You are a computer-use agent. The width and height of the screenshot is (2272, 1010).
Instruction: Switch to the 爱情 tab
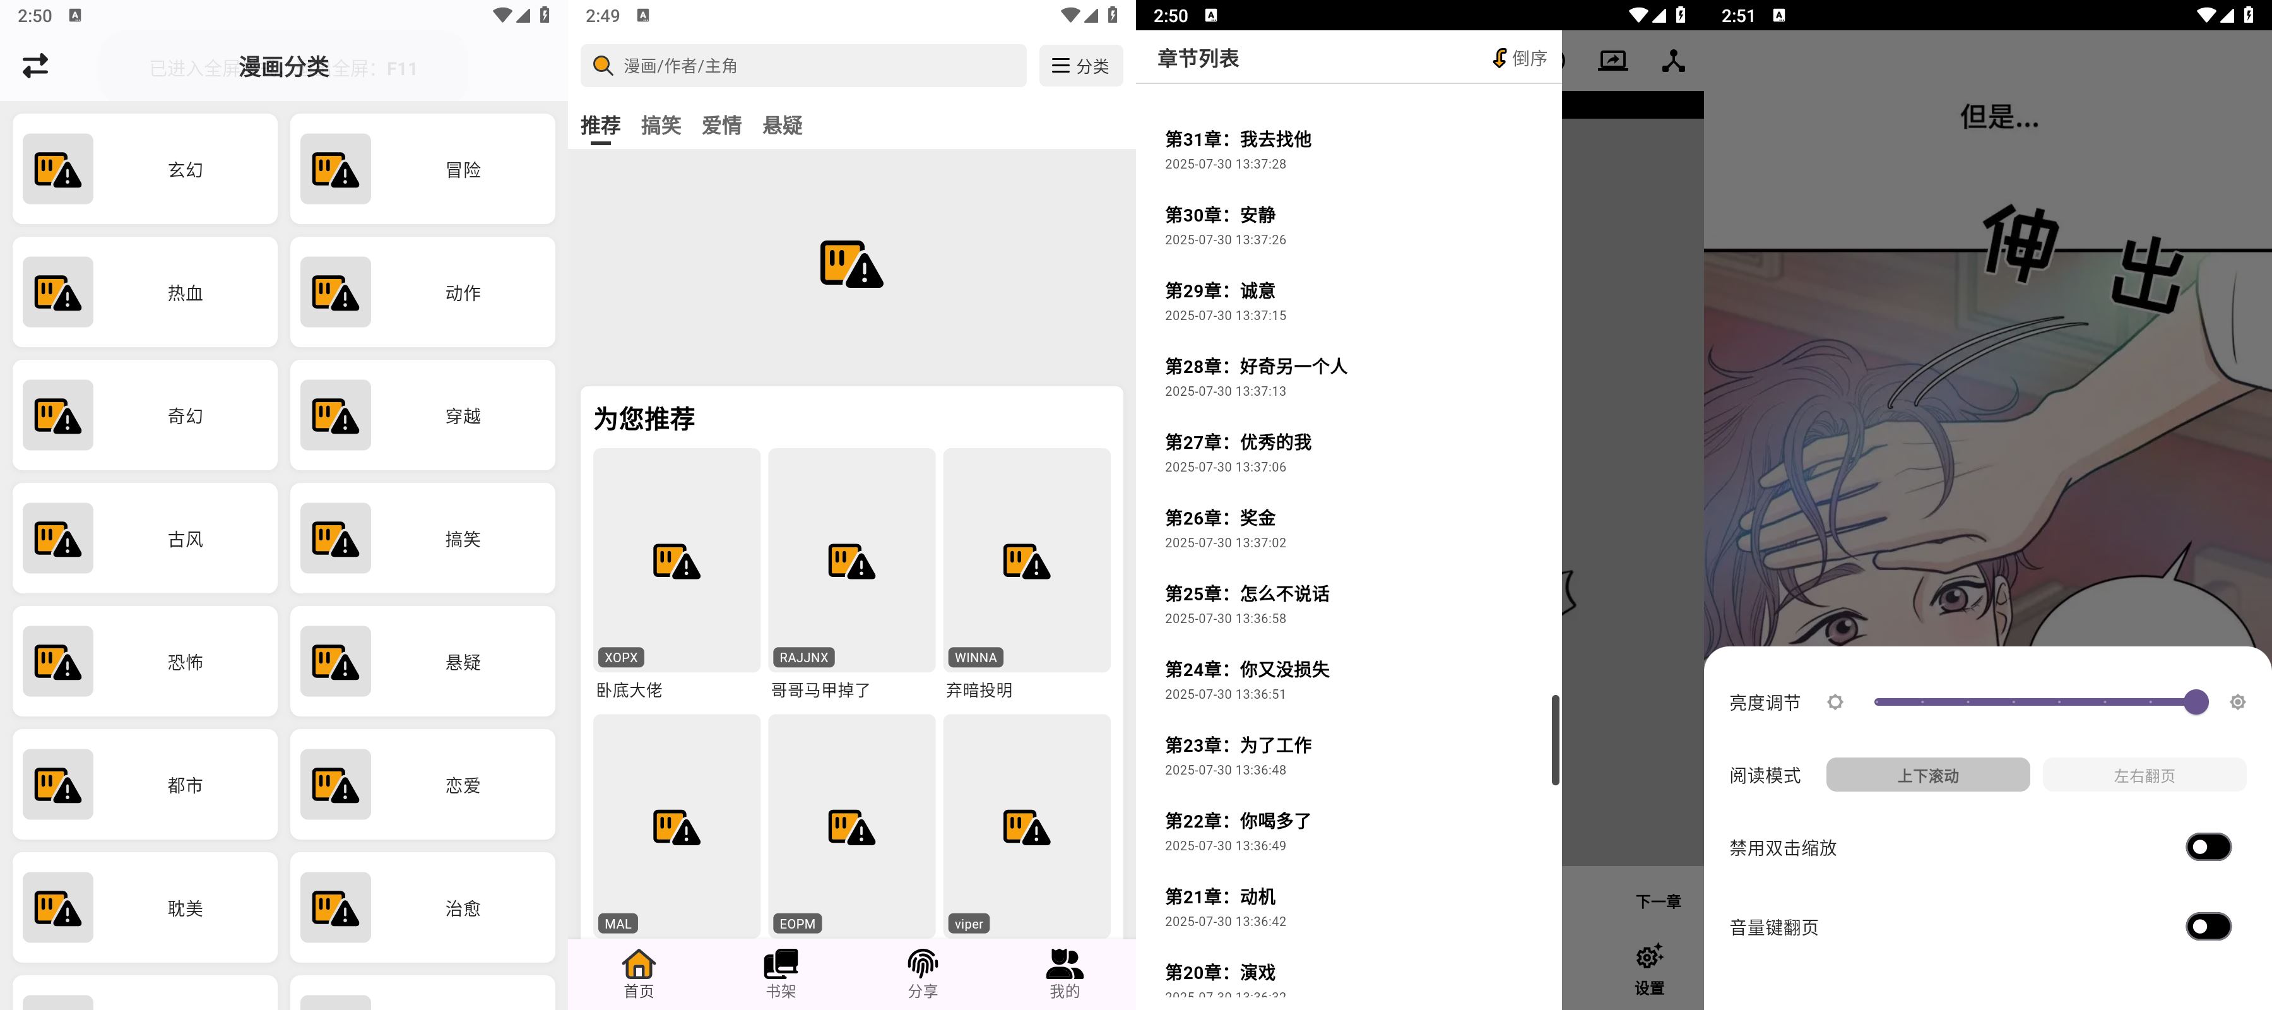(721, 125)
